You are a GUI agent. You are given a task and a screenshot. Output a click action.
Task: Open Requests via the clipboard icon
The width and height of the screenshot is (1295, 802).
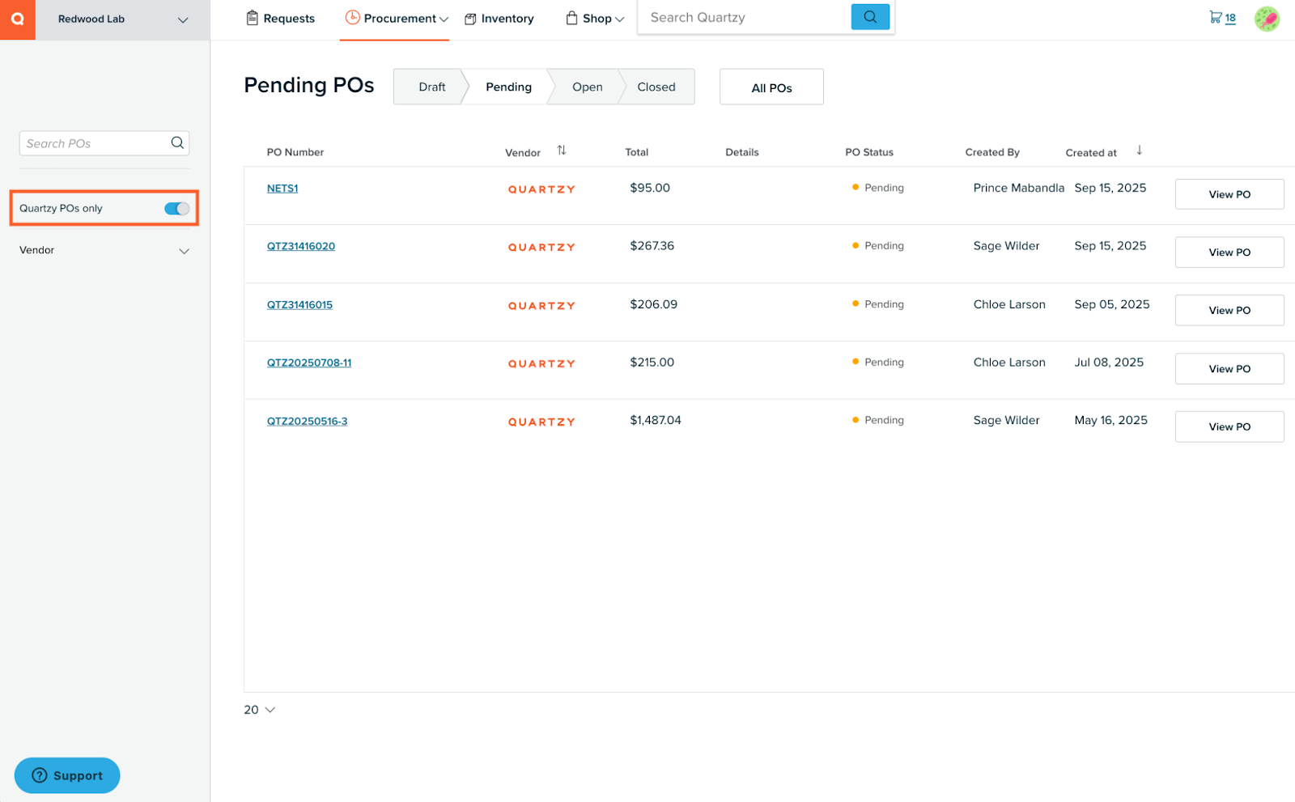point(252,17)
